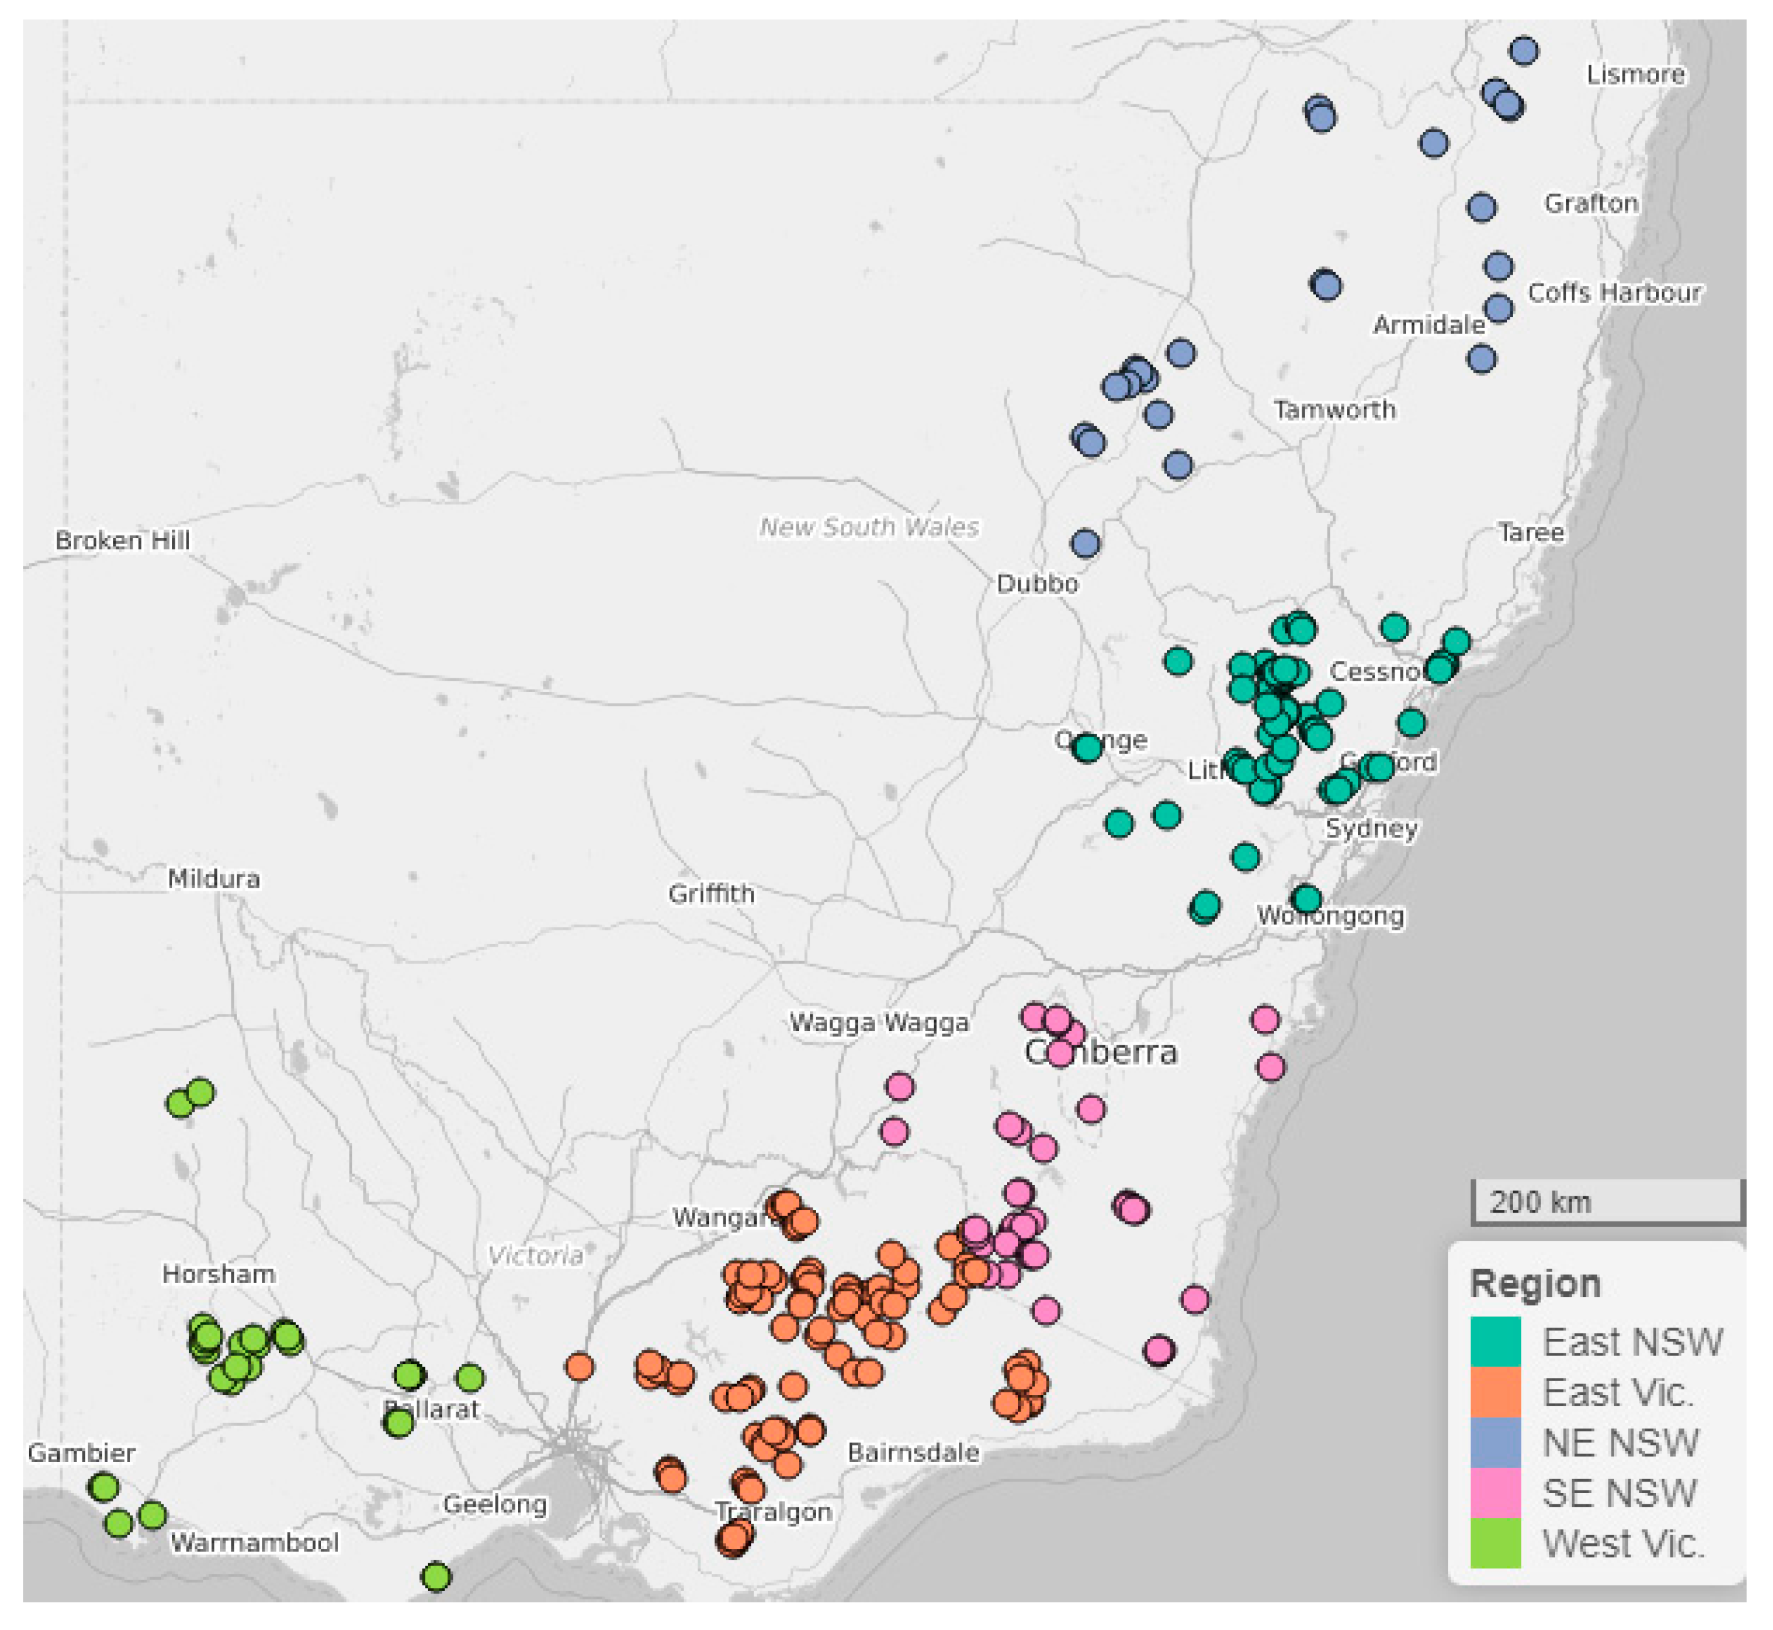Click the Wollongong city label
The height and width of the screenshot is (1630, 1773).
coord(1329,915)
